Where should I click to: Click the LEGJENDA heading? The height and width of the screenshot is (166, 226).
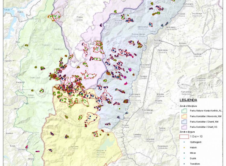[188, 100]
